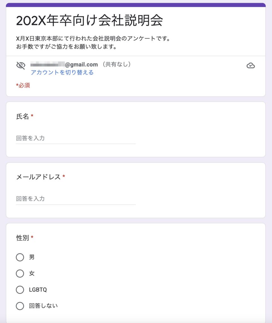Click the red *必須 required notice
This screenshot has height=323, width=272.
[23, 85]
